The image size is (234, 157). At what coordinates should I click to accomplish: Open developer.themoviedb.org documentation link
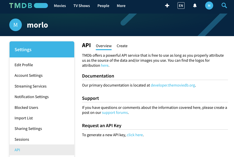(x=173, y=85)
